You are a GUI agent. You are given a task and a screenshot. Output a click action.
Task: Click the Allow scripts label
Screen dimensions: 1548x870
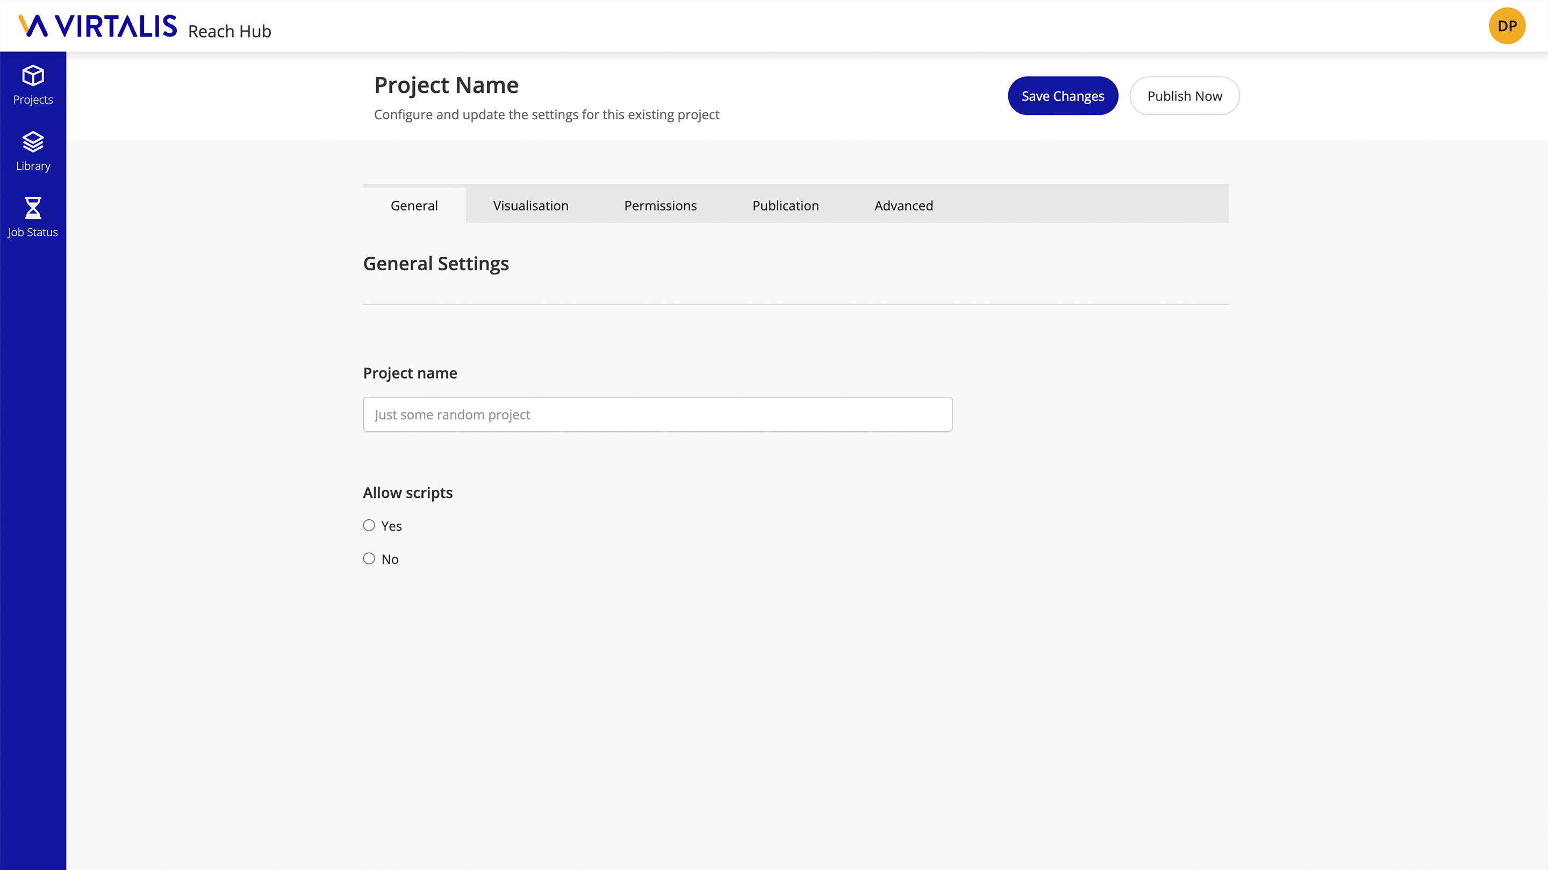click(407, 493)
